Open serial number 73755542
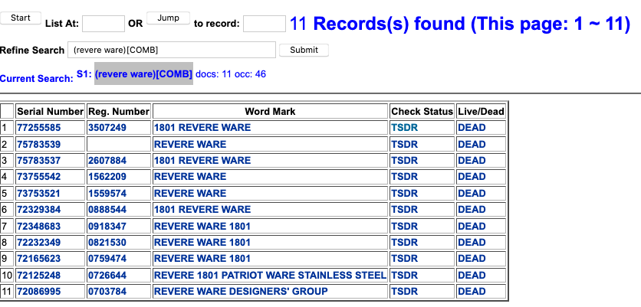641x307 pixels. click(39, 177)
